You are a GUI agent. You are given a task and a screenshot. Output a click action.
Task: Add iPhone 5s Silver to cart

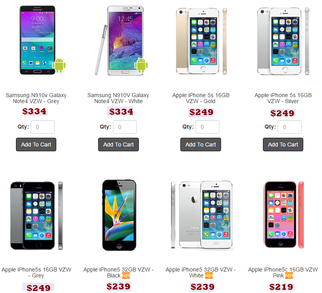point(283,145)
